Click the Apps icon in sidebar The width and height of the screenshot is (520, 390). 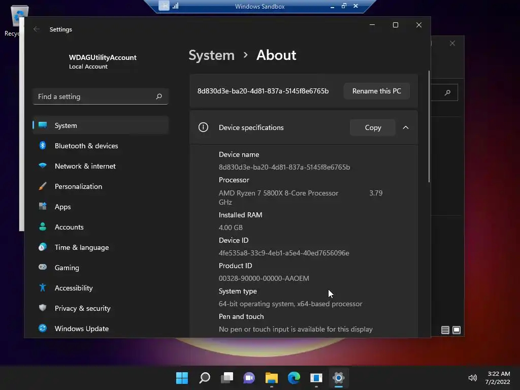tap(43, 206)
